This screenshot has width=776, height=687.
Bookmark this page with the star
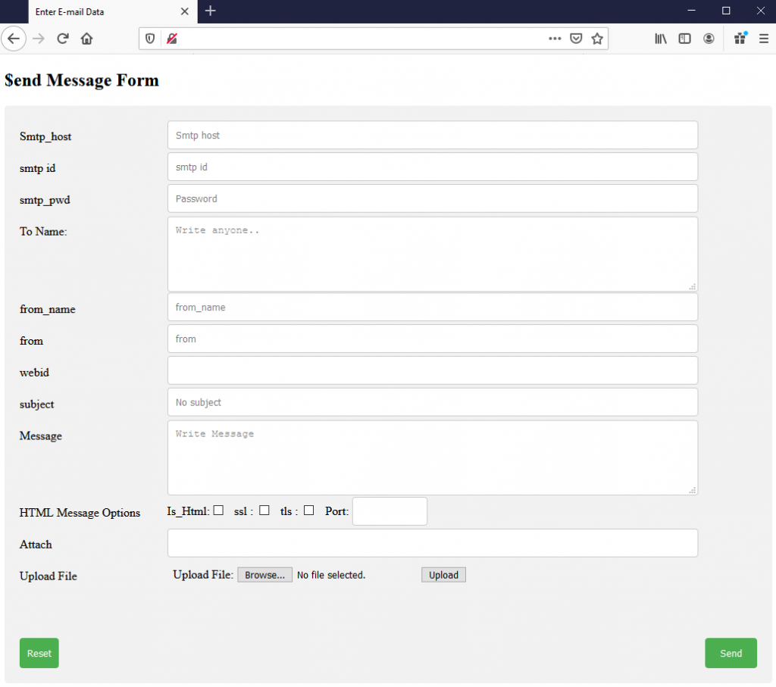[x=597, y=39]
